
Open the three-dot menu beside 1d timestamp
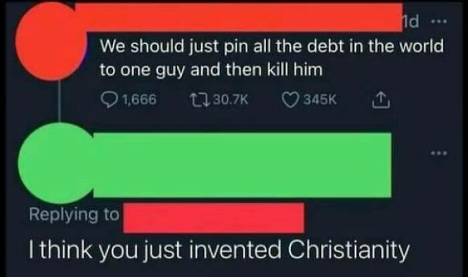pos(439,21)
